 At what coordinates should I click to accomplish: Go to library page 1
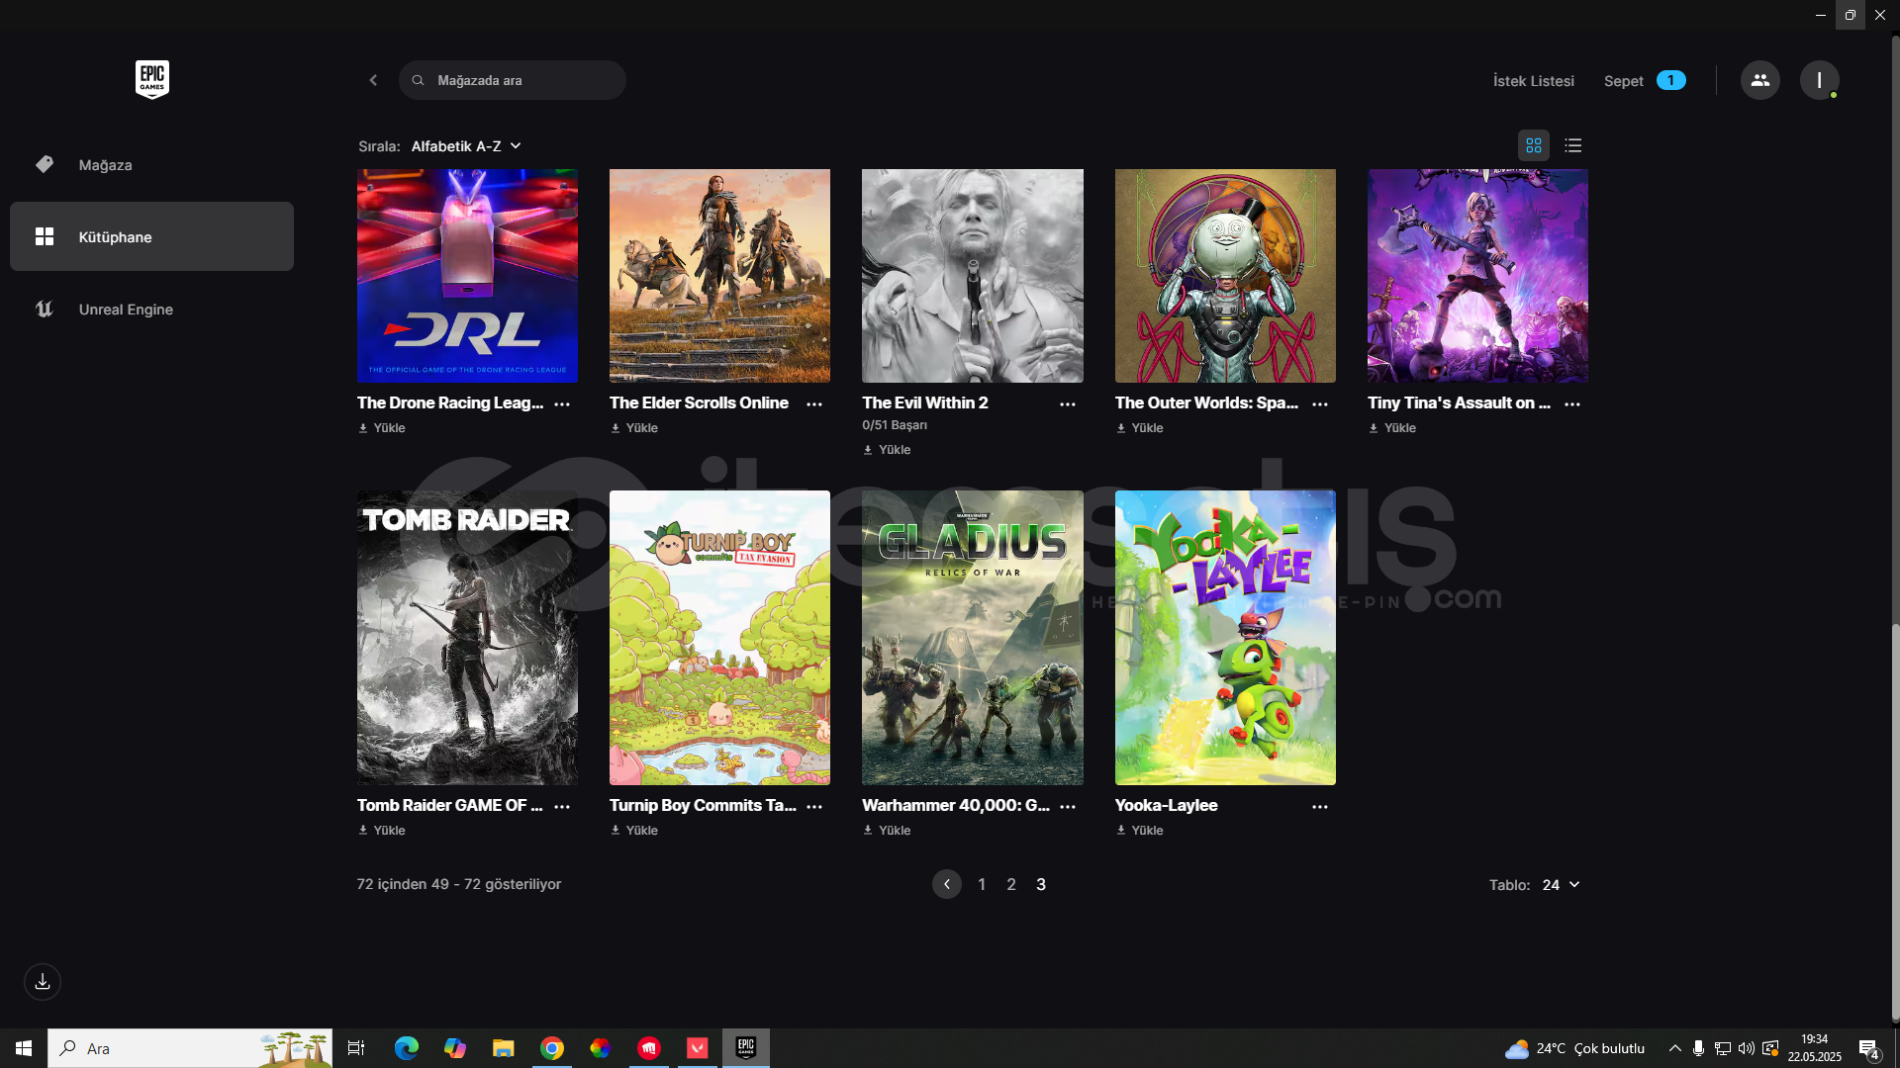[x=982, y=884]
